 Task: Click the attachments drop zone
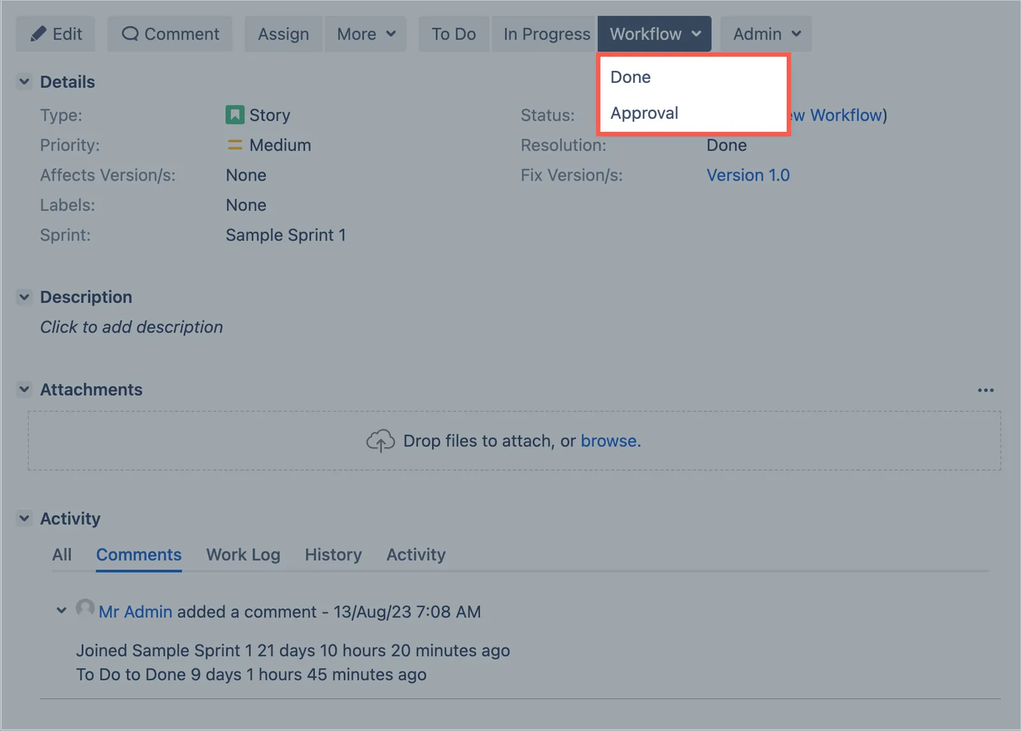coord(514,441)
